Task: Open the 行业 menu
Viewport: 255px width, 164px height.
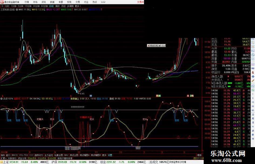Action: click(x=86, y=2)
